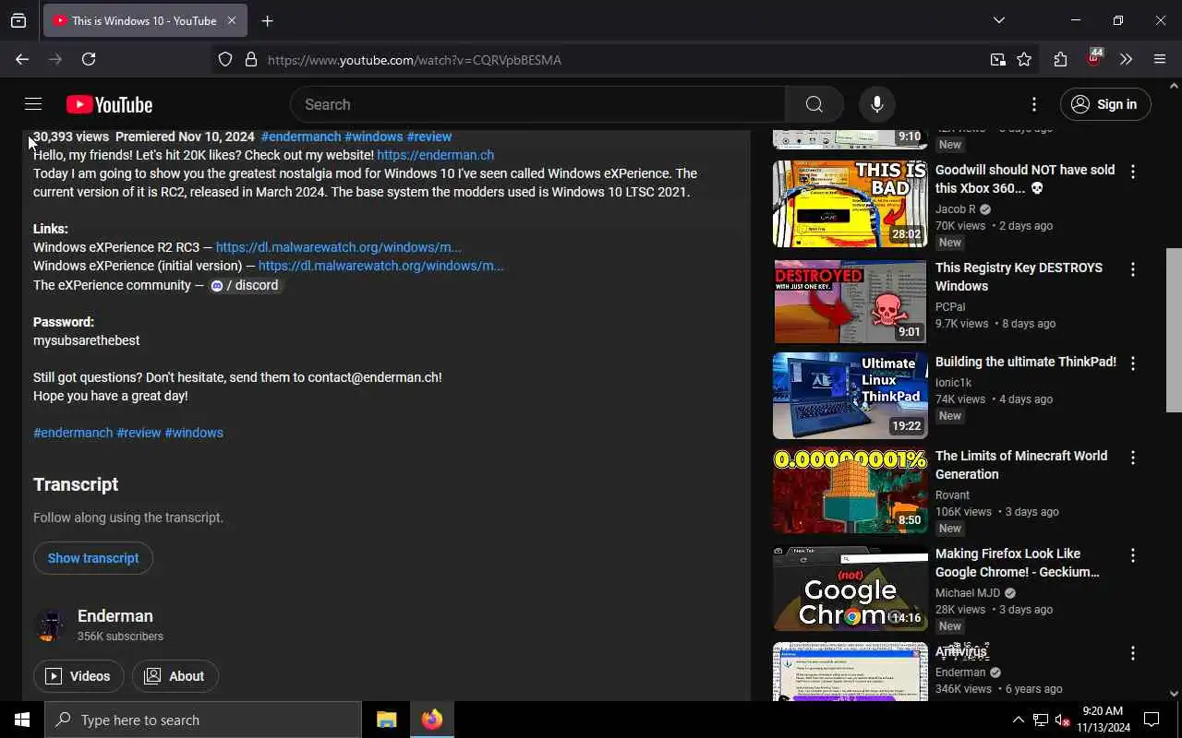Click the YouTube search magnifier button
The width and height of the screenshot is (1182, 738).
pos(814,104)
